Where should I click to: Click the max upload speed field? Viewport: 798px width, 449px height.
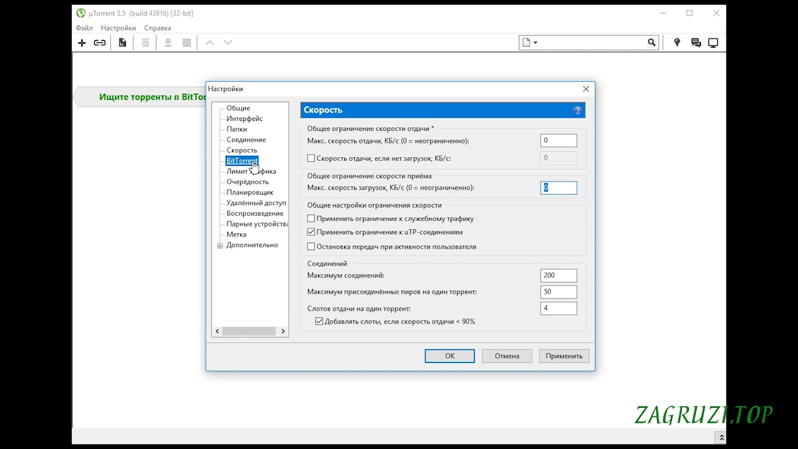pyautogui.click(x=559, y=141)
